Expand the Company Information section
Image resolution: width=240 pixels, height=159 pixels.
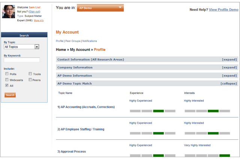pos(229,67)
